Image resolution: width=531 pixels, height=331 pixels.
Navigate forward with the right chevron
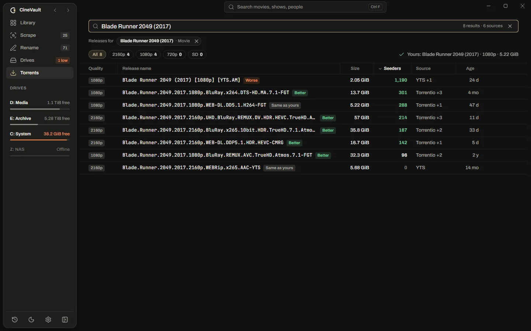68,10
